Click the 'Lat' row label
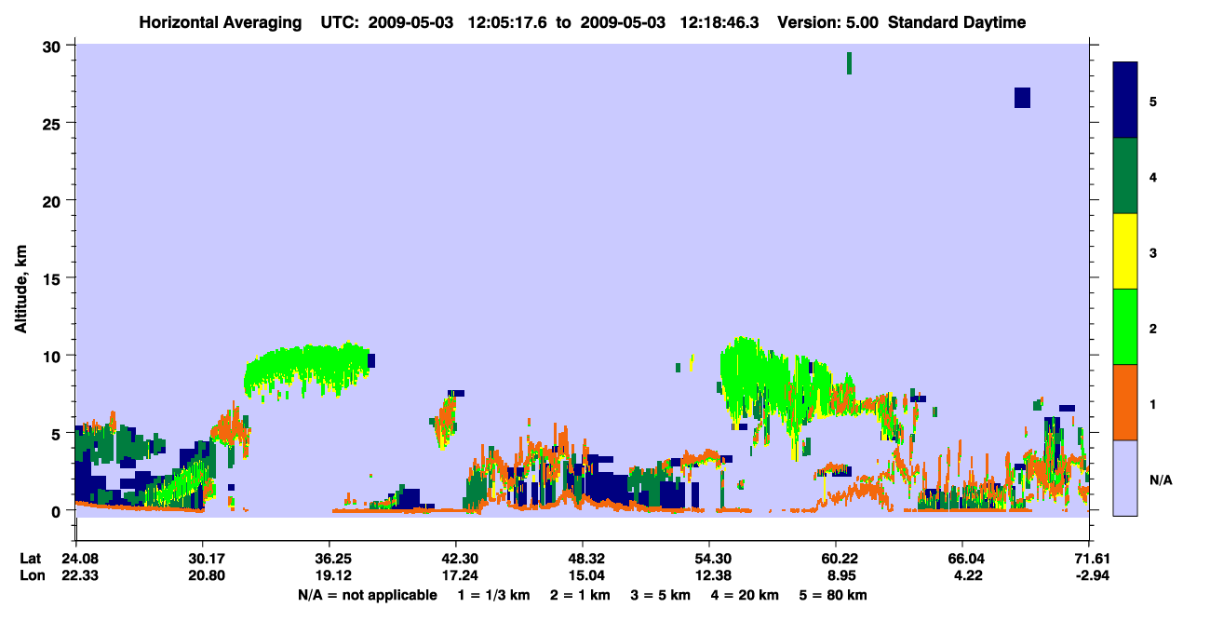This screenshot has width=1210, height=621. pyautogui.click(x=31, y=559)
